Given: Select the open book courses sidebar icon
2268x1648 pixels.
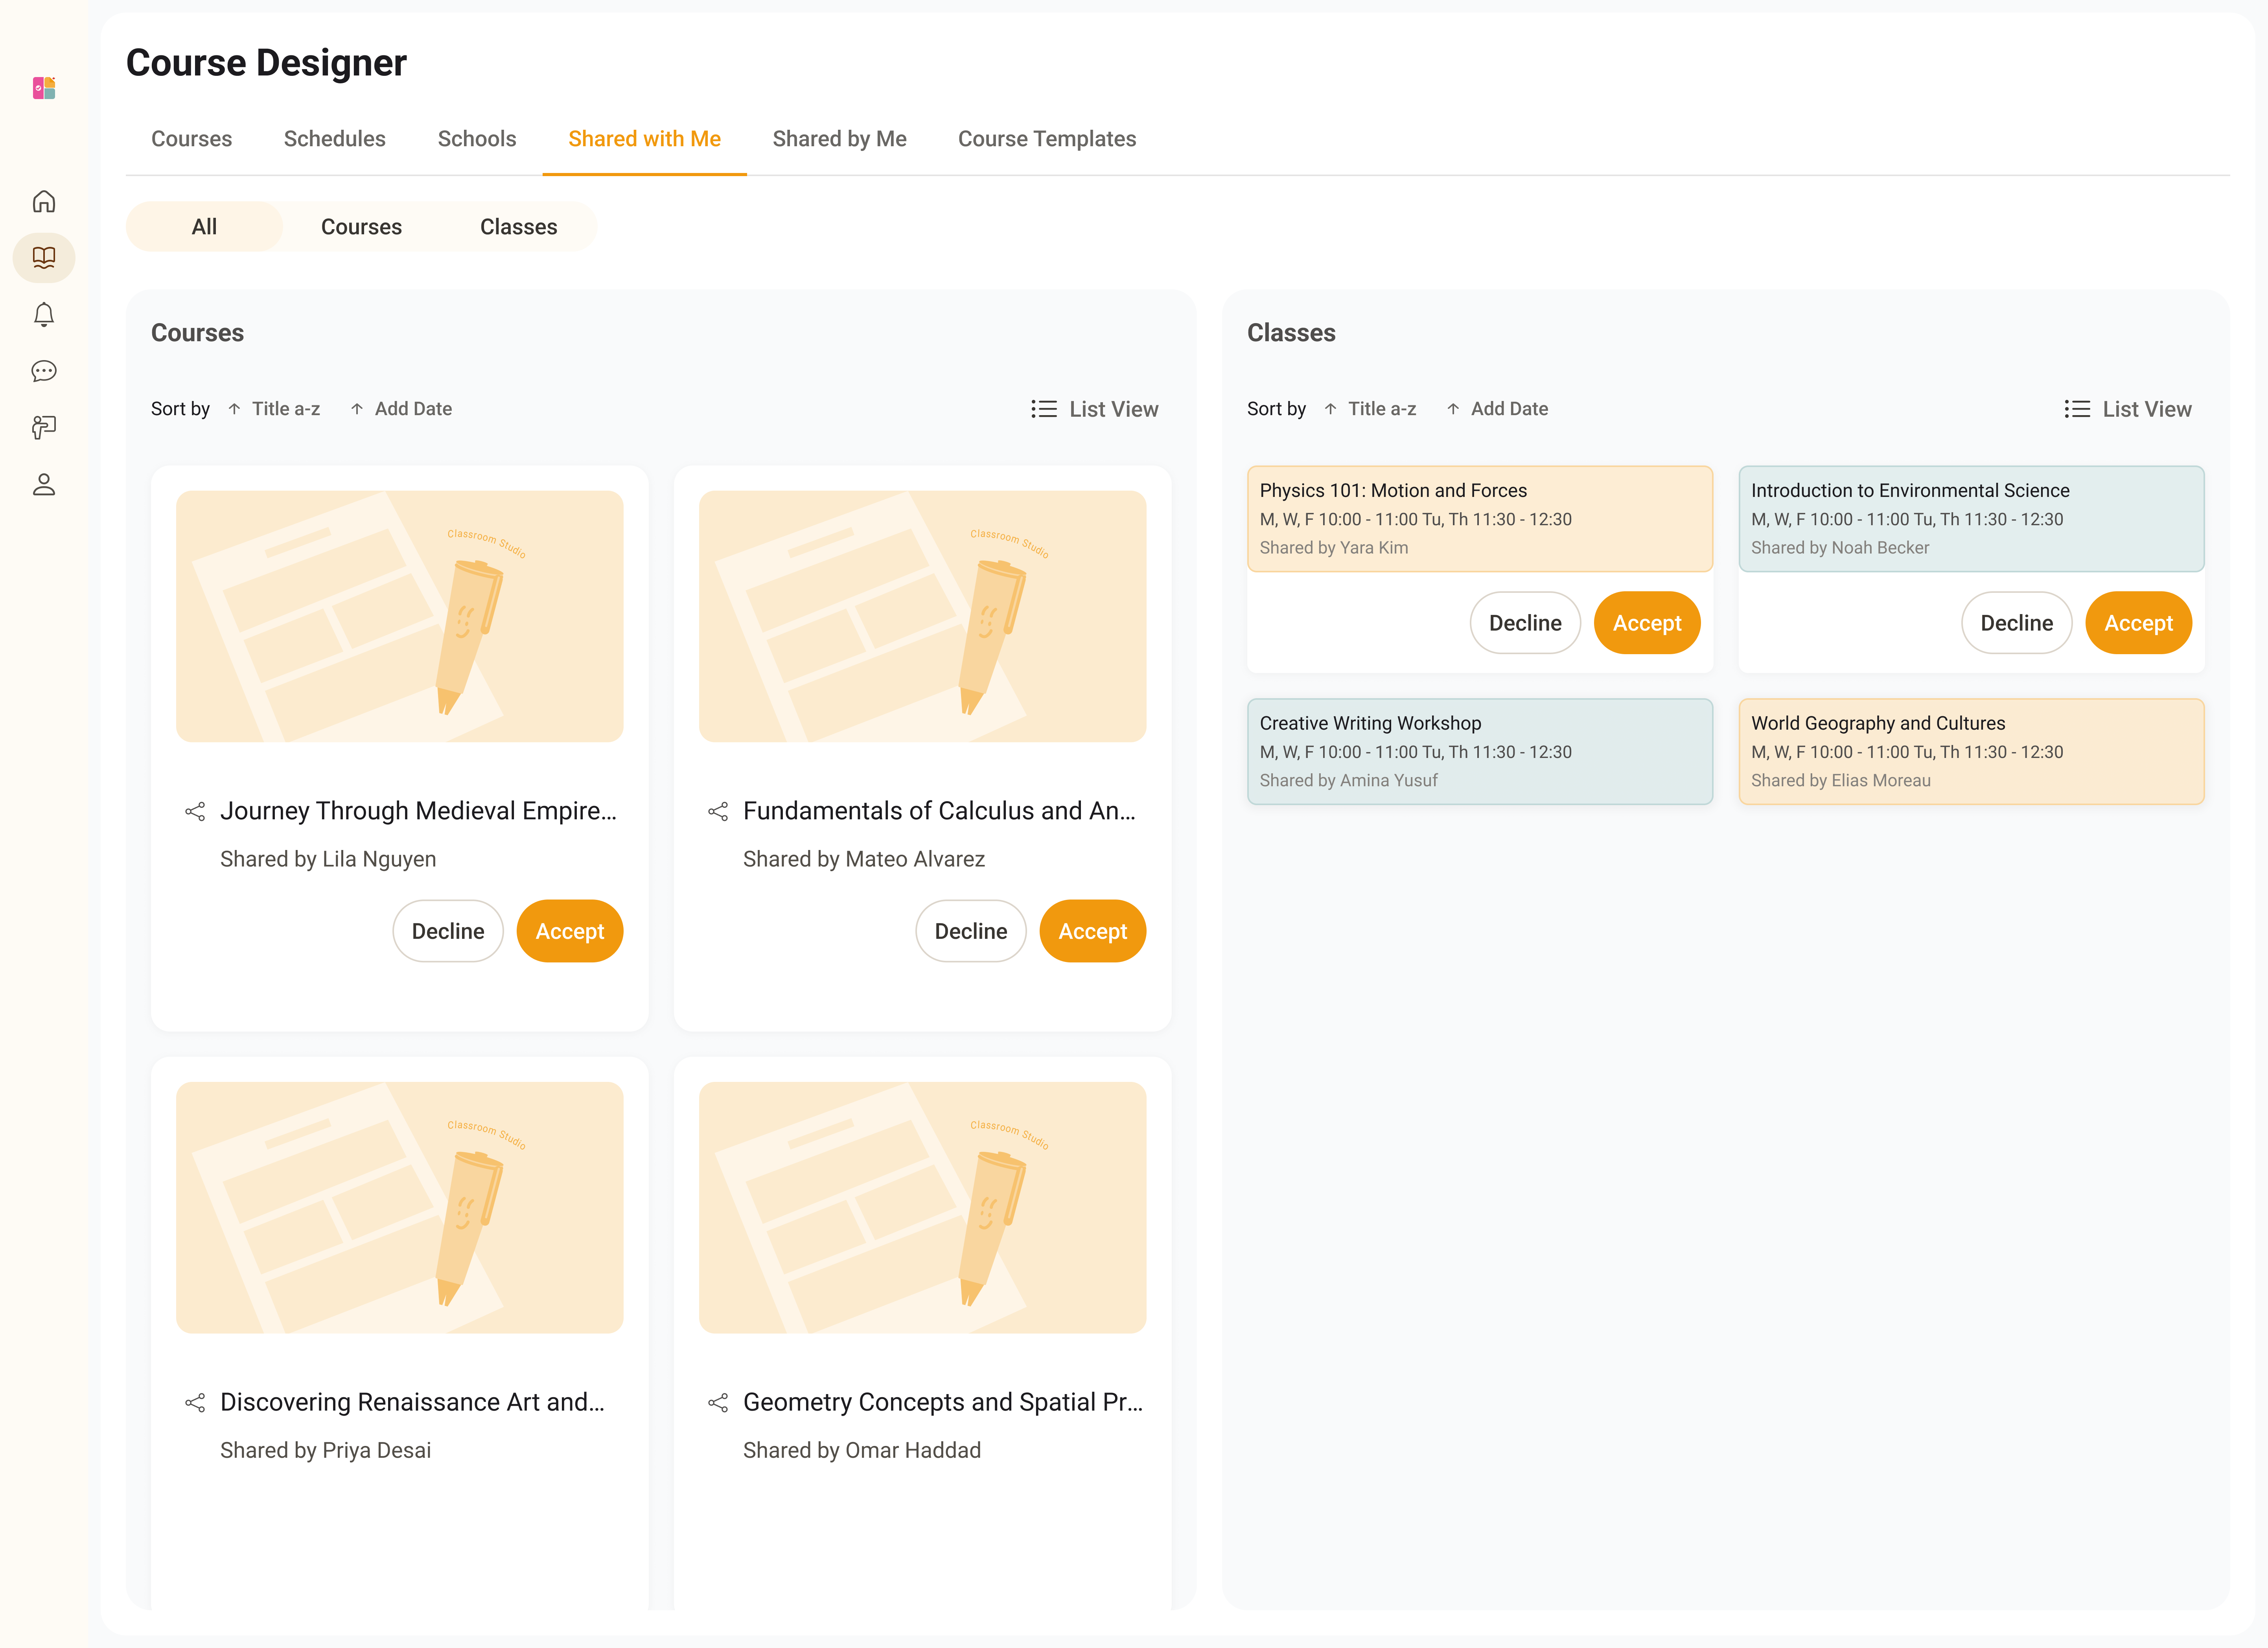Looking at the screenshot, I should coord(44,257).
